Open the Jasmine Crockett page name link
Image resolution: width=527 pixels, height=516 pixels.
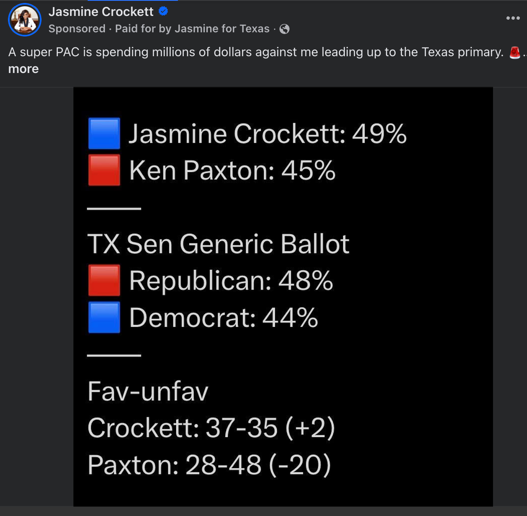[x=101, y=12]
